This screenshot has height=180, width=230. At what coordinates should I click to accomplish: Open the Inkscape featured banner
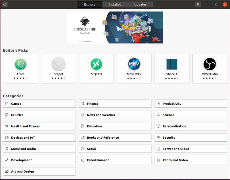(x=115, y=27)
